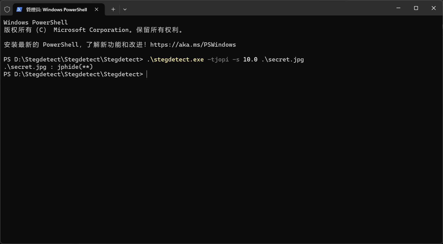Open a new tab with the plus button
The image size is (443, 244).
tap(113, 9)
